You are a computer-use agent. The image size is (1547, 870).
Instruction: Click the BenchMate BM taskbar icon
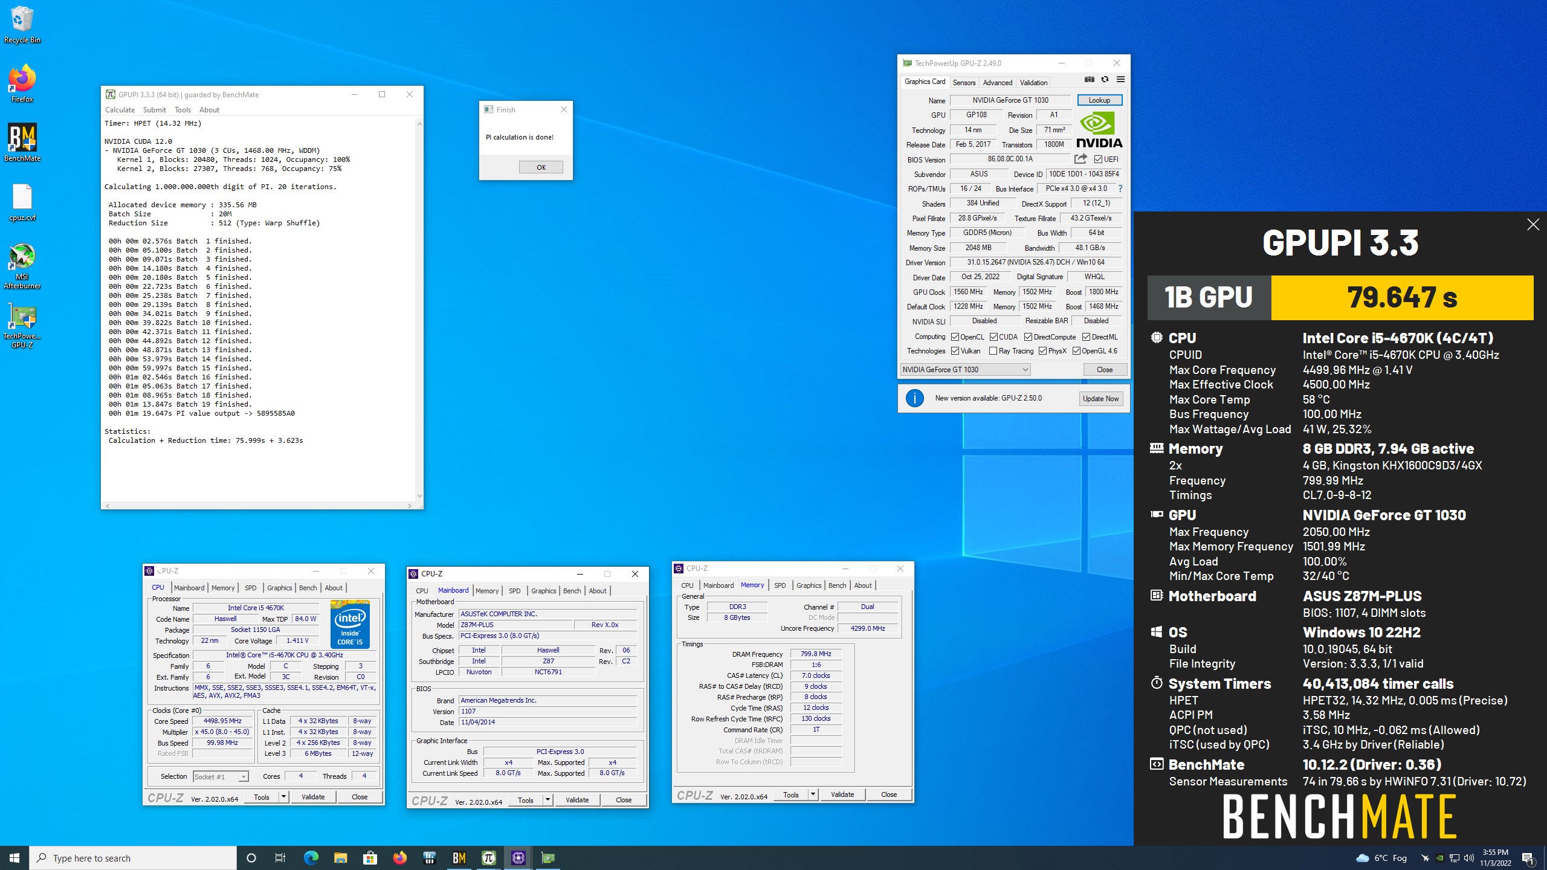(459, 858)
